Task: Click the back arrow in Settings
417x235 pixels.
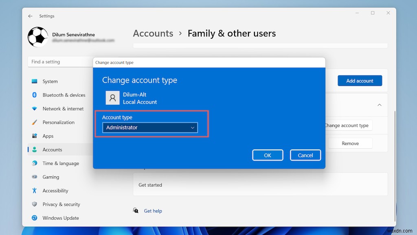Action: tap(30, 16)
